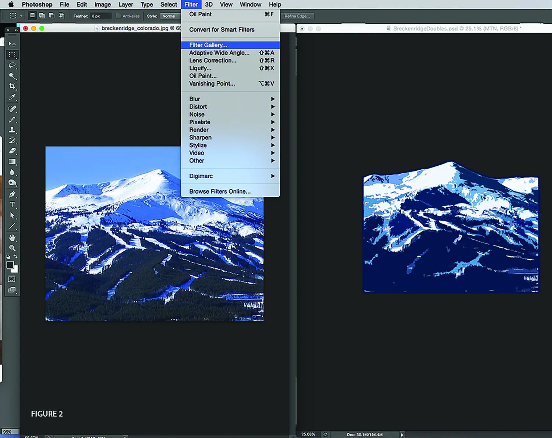Image resolution: width=552 pixels, height=438 pixels.
Task: Activate the Crop tool
Action: pyautogui.click(x=12, y=86)
